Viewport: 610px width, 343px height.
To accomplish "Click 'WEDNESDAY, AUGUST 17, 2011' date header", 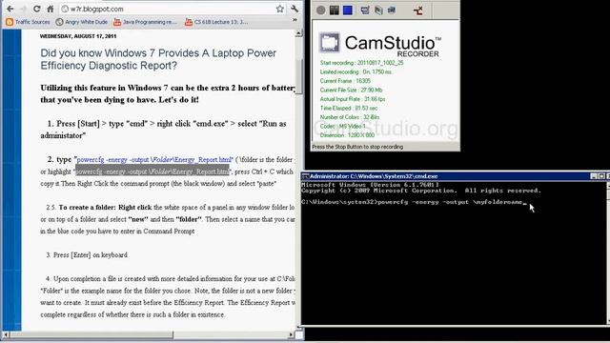I will pyautogui.click(x=78, y=36).
